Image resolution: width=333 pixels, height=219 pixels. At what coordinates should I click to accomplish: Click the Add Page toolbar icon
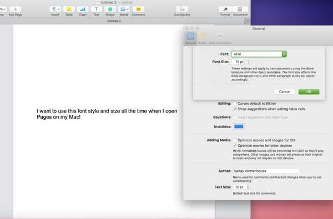[x=15, y=9]
